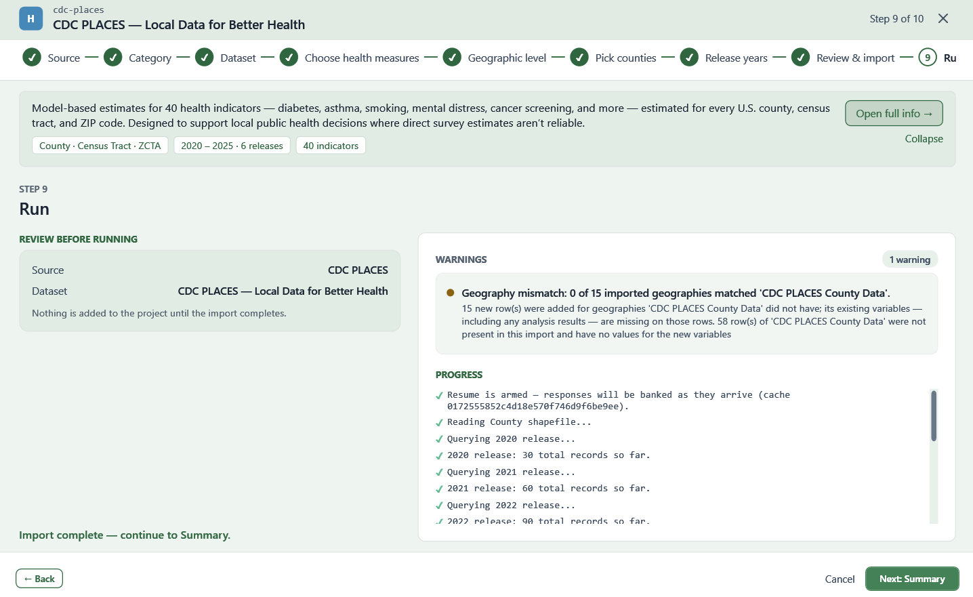Click the progress log scrollbar thumb
Image resolution: width=973 pixels, height=597 pixels.
click(934, 415)
